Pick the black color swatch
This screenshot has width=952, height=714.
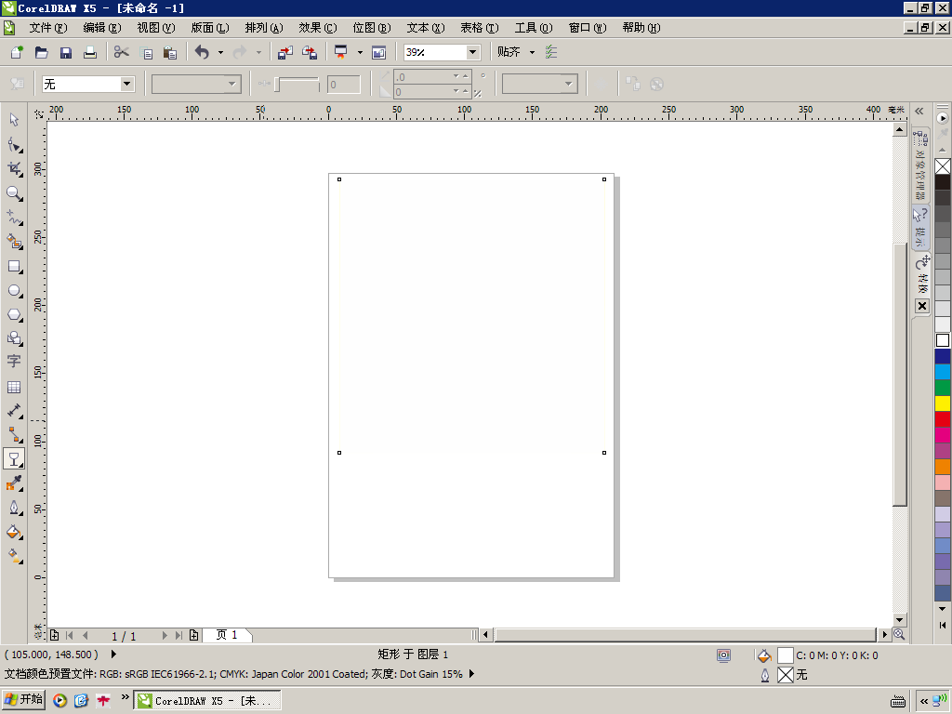pyautogui.click(x=943, y=182)
